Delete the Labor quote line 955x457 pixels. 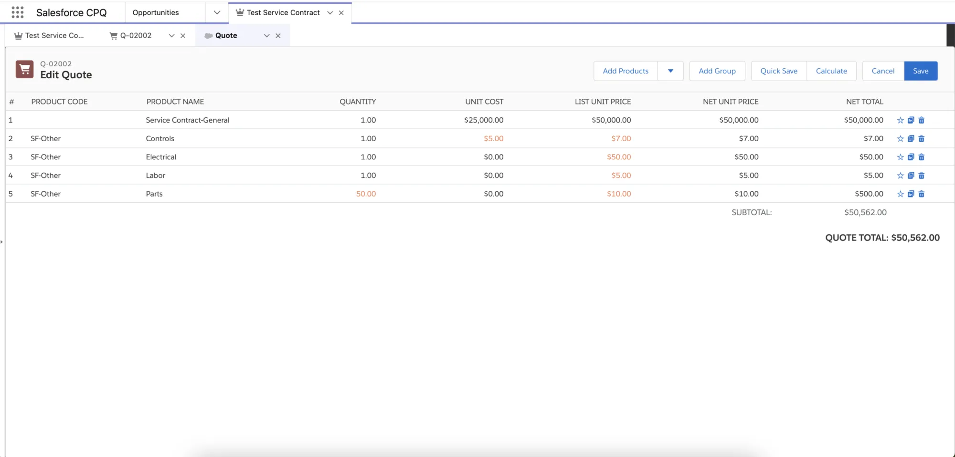[922, 176]
